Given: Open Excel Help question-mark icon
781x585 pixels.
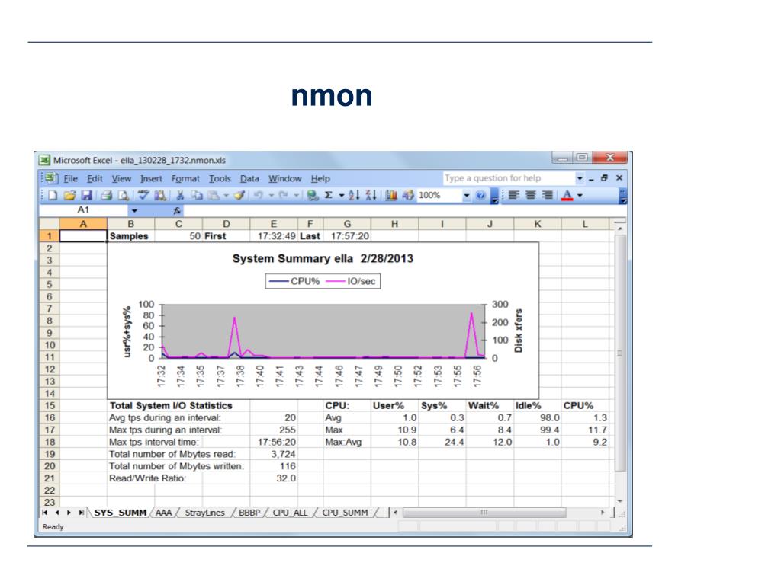Looking at the screenshot, I should coord(480,196).
